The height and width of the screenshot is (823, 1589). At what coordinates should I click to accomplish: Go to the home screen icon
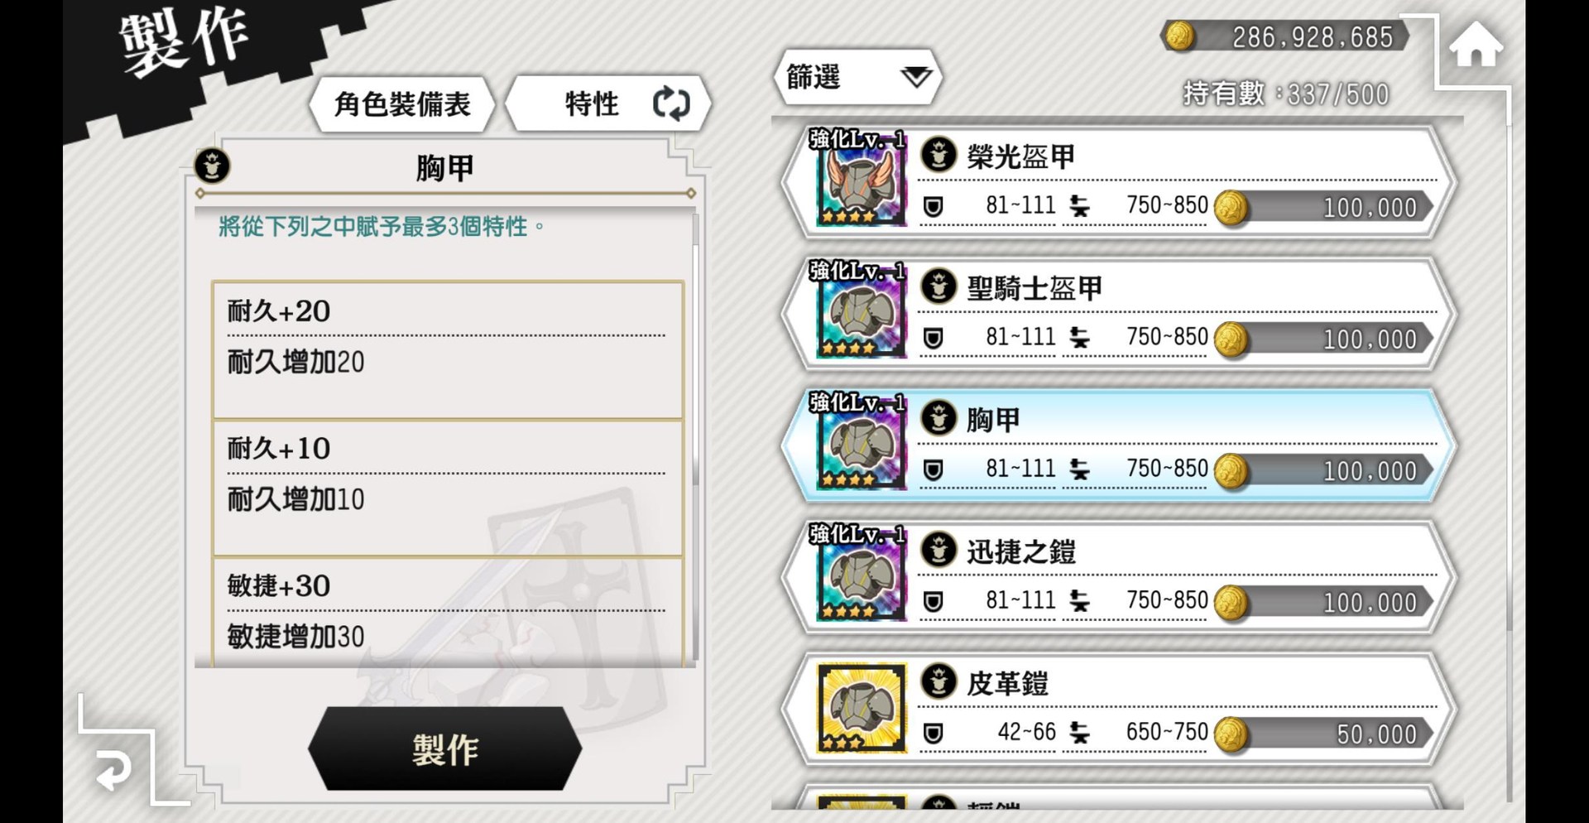pos(1476,45)
